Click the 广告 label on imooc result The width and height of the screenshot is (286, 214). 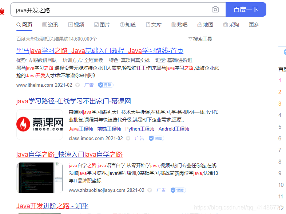pyautogui.click(x=139, y=138)
